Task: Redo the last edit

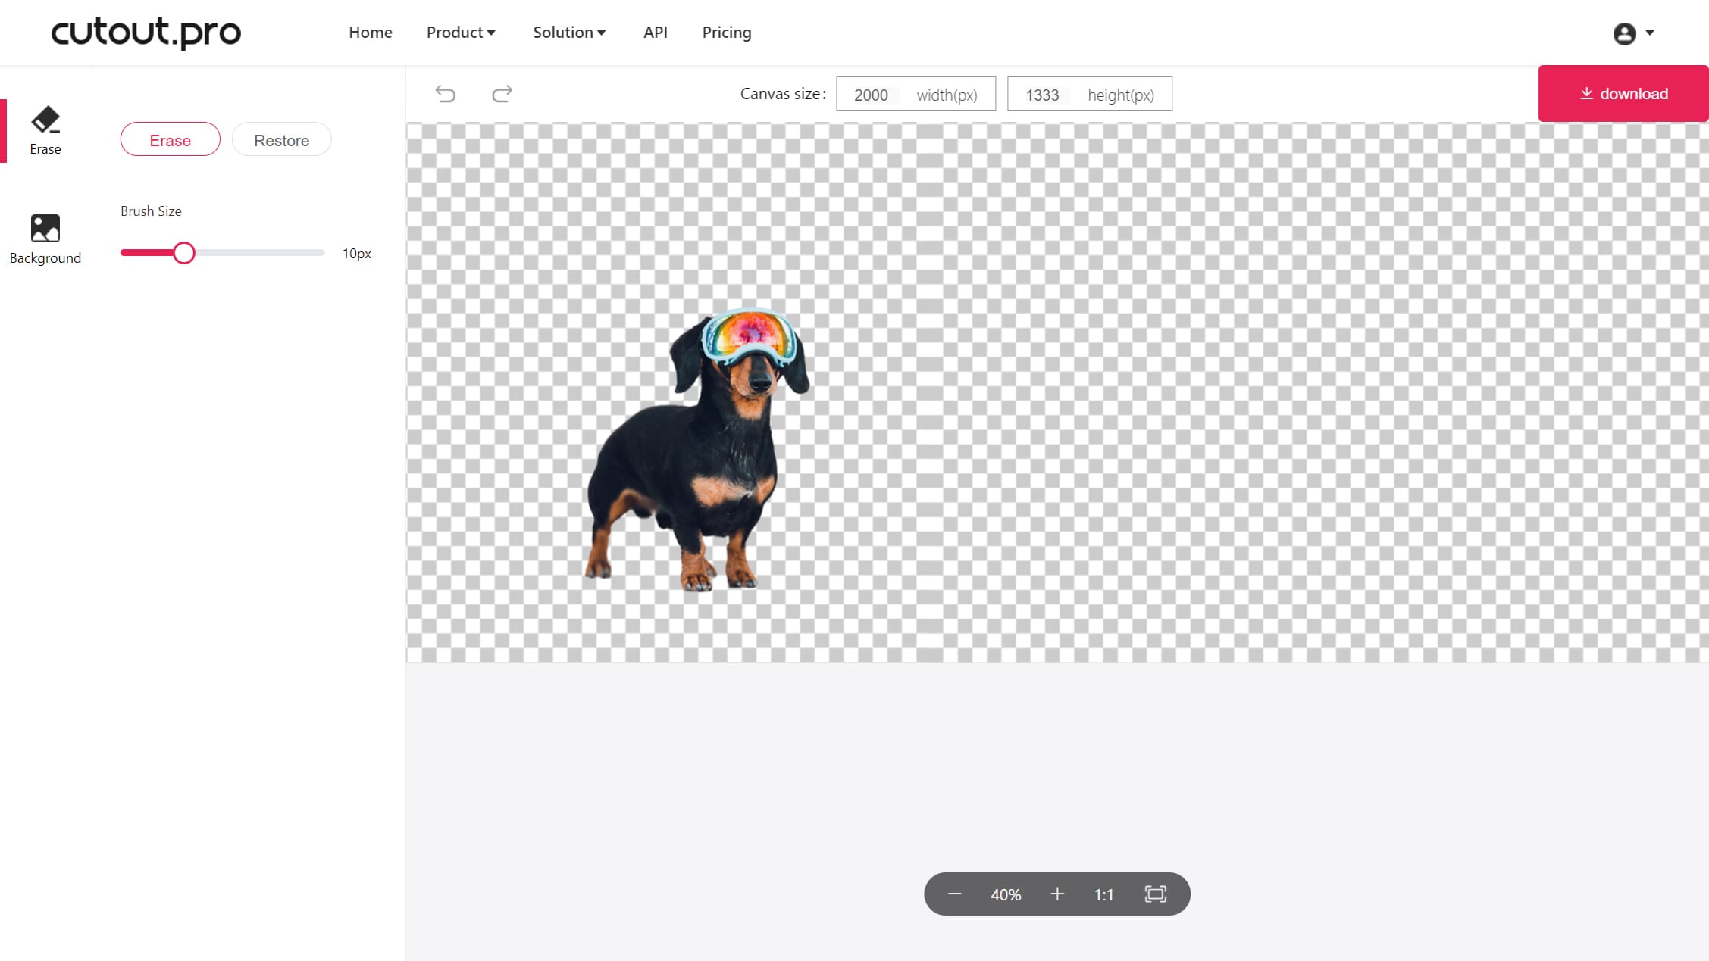Action: [x=502, y=94]
